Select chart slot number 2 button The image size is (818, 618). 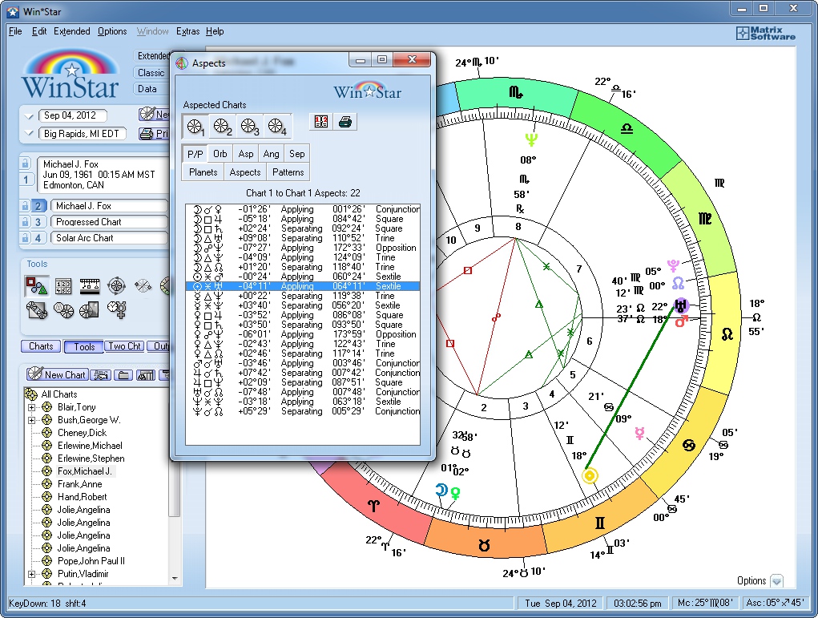38,206
